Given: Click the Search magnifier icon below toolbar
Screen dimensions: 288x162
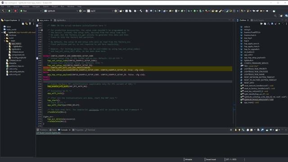Looking at the screenshot, I should click(275, 16).
